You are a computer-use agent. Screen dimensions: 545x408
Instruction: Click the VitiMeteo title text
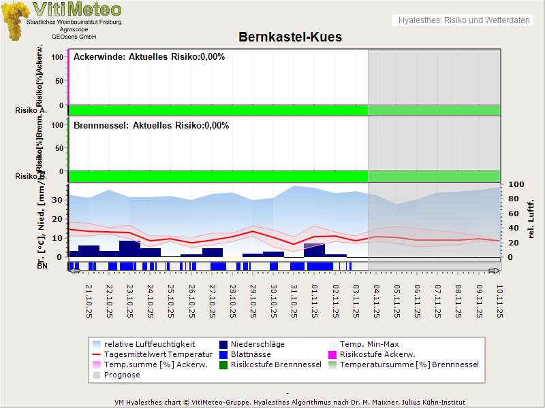click(77, 10)
